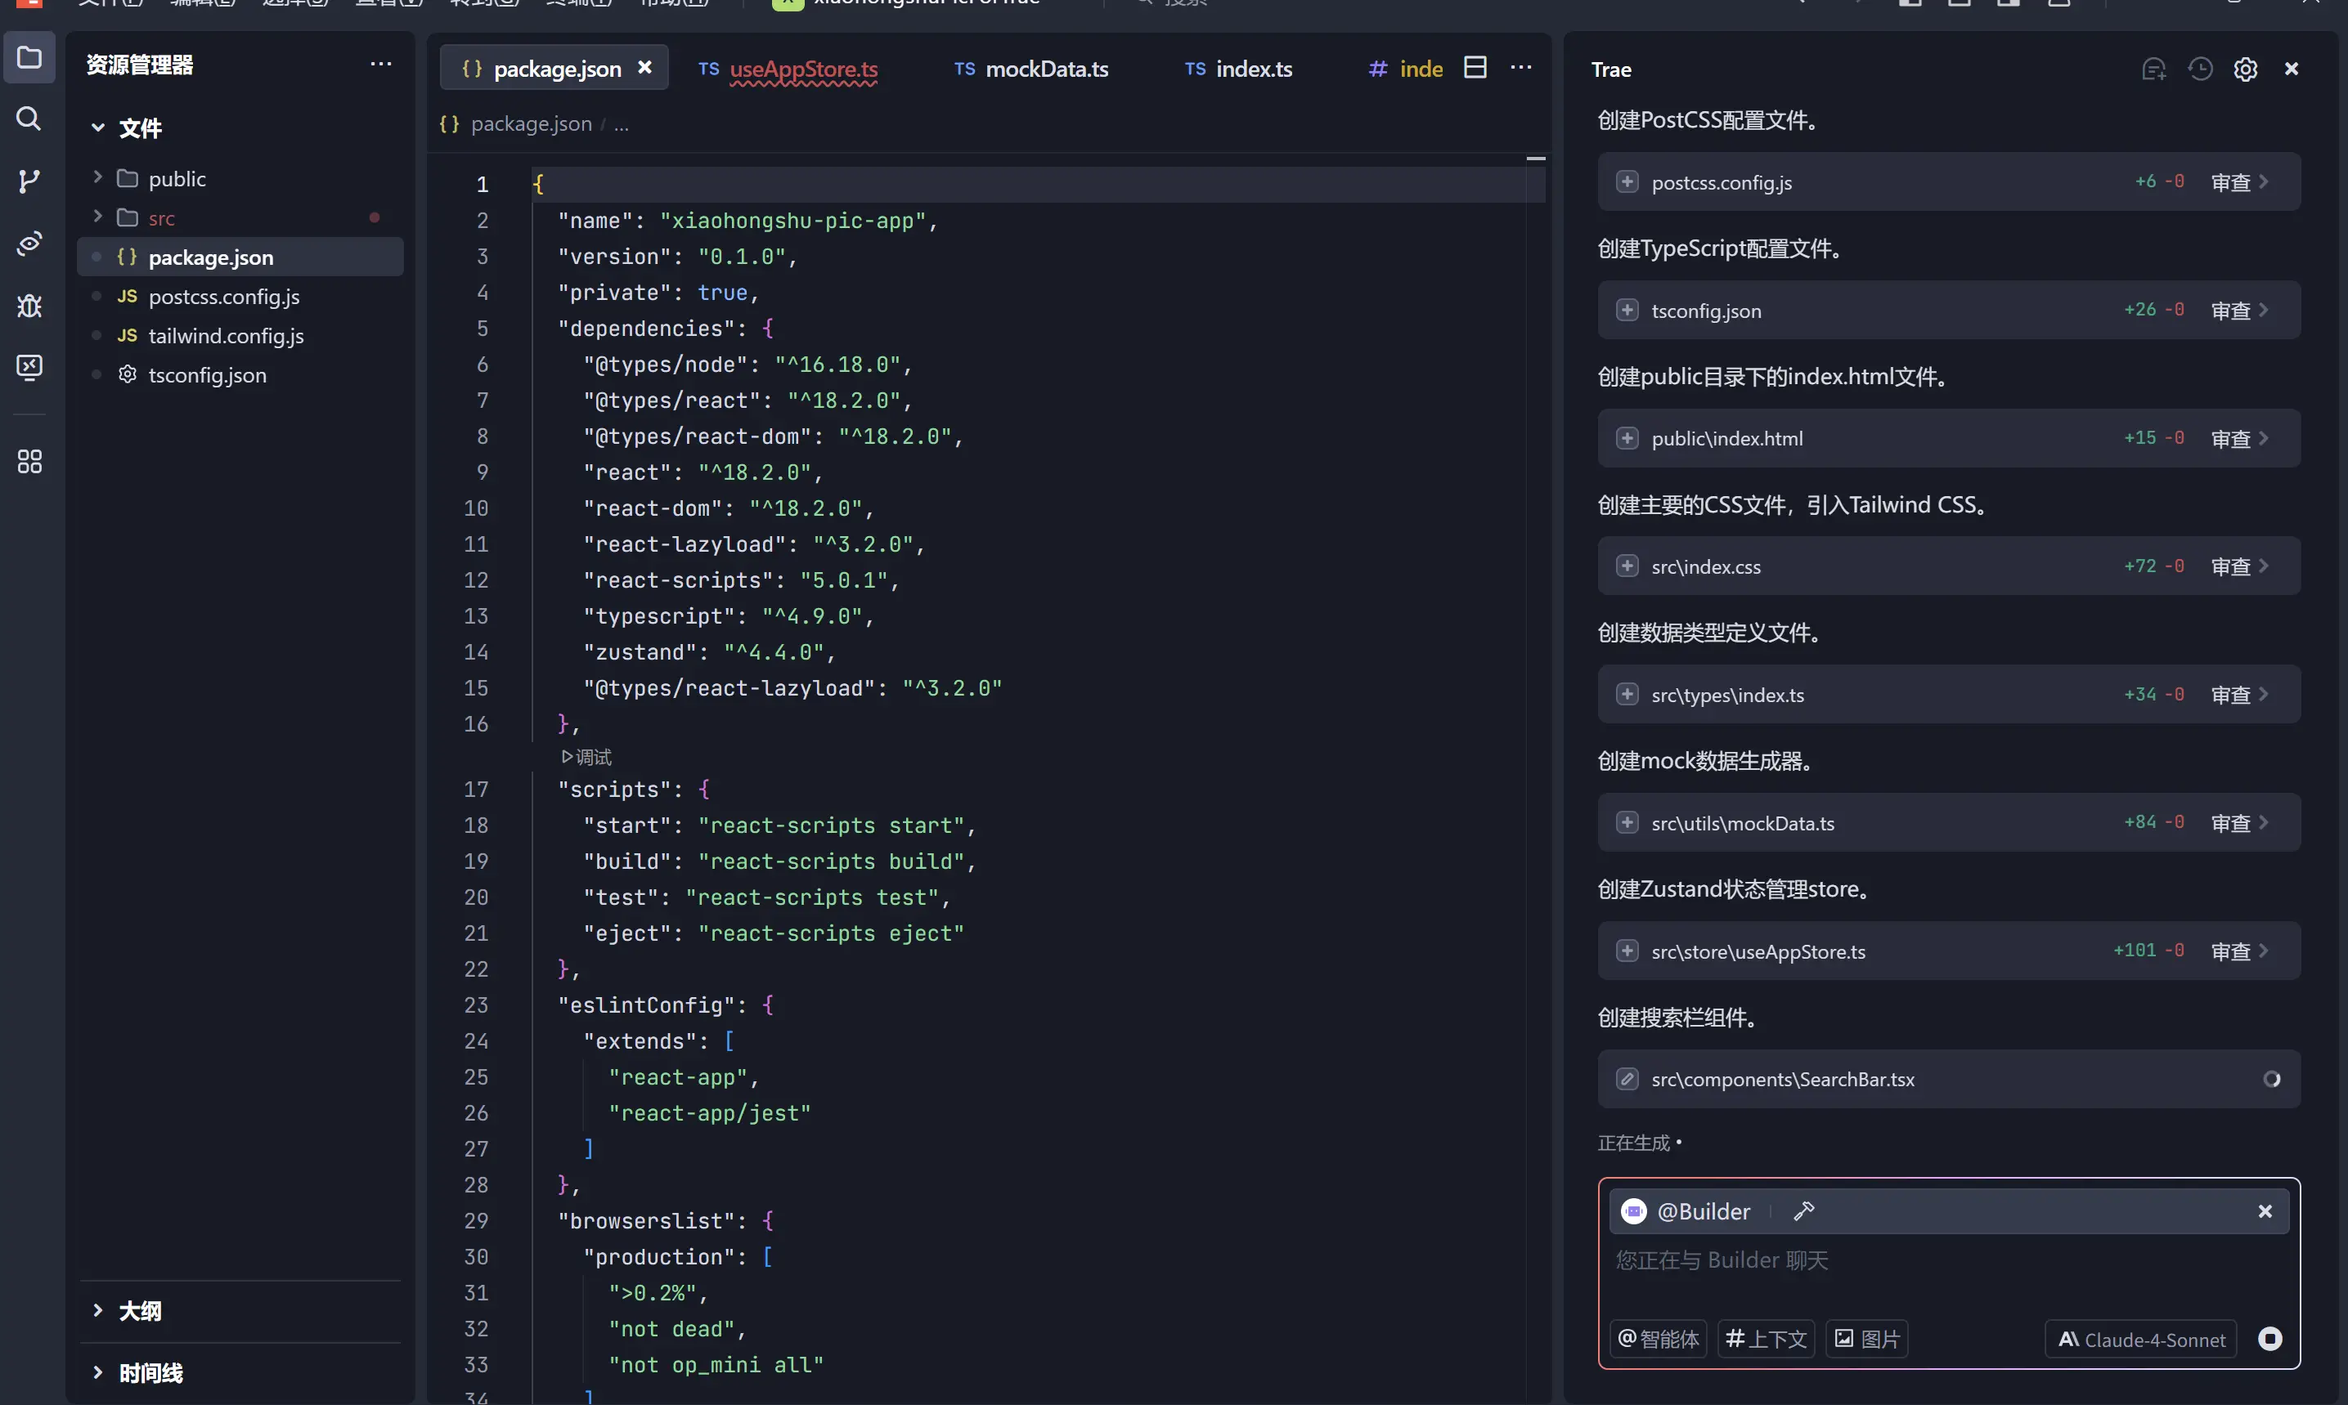Open review chevron for tsconfig.json
2348x1405 pixels.
(2264, 310)
